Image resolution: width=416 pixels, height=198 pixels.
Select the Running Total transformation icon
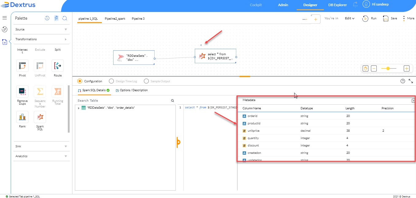[58, 91]
